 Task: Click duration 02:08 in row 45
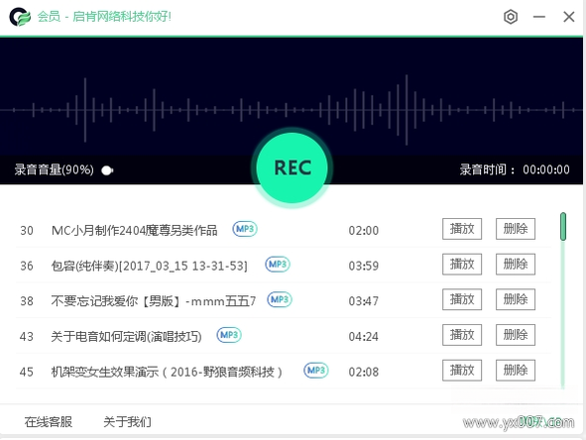click(363, 372)
